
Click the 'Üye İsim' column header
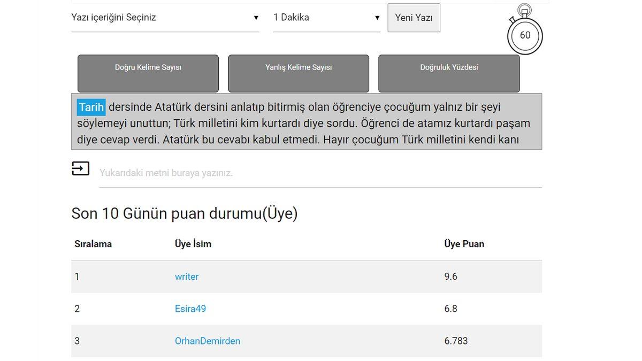tap(193, 243)
